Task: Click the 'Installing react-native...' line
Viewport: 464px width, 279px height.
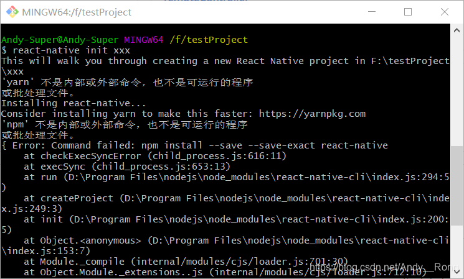Action: 73,103
